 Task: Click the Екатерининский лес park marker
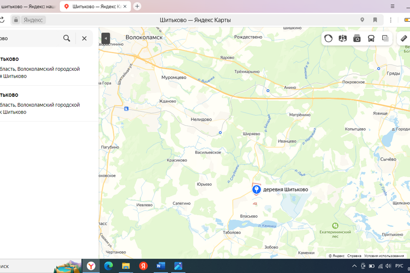[335, 226]
